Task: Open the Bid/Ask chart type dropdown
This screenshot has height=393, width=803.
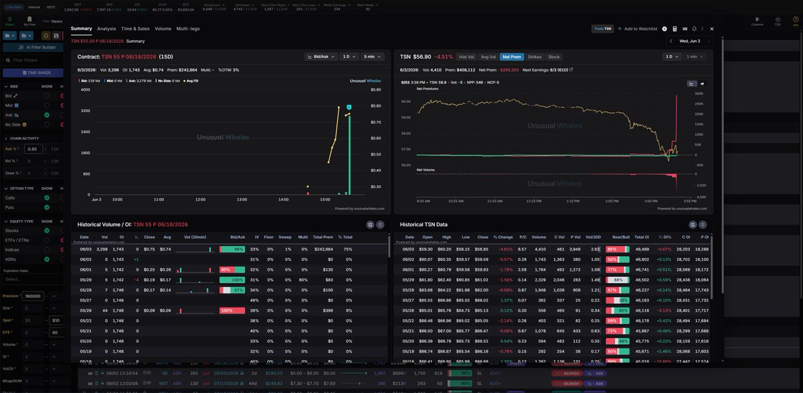Action: [321, 57]
